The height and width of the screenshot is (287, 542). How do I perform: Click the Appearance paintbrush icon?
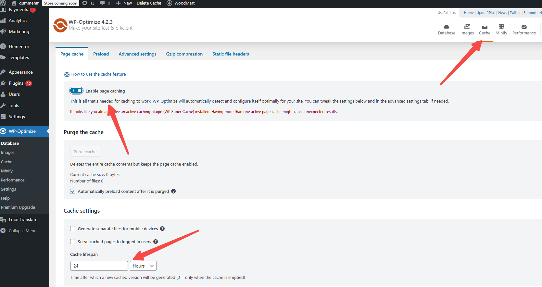(3, 72)
